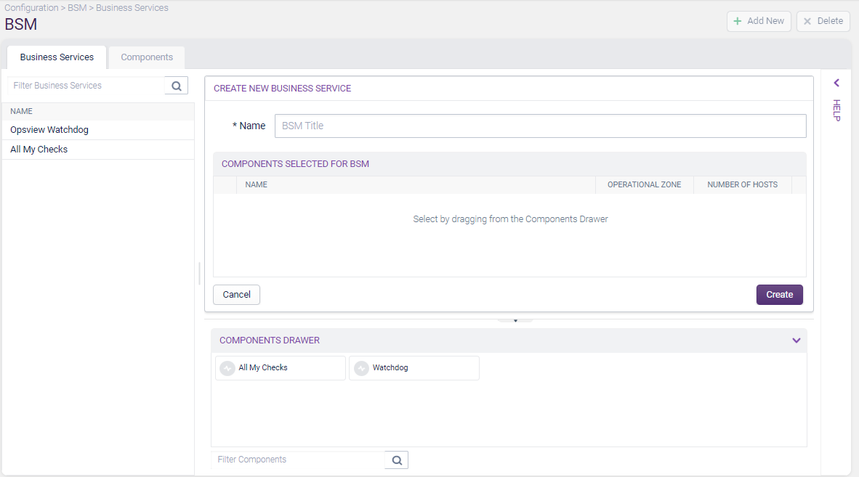
Task: Sort by NUMBER OF HOSTS column
Action: (x=742, y=185)
